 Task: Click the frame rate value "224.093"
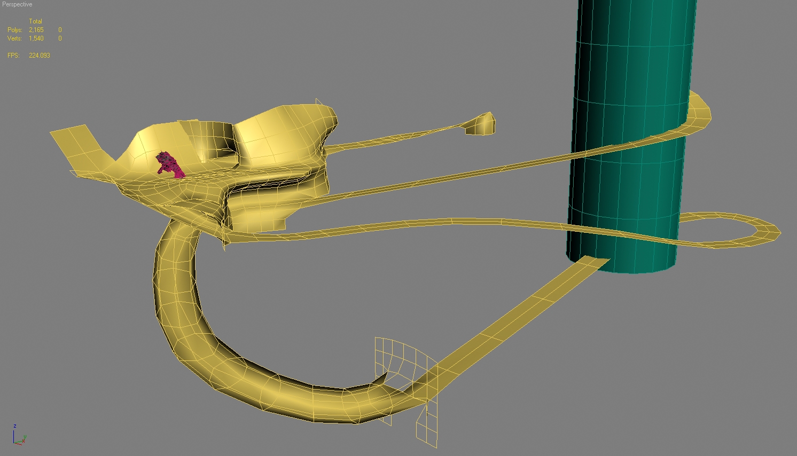(x=40, y=56)
